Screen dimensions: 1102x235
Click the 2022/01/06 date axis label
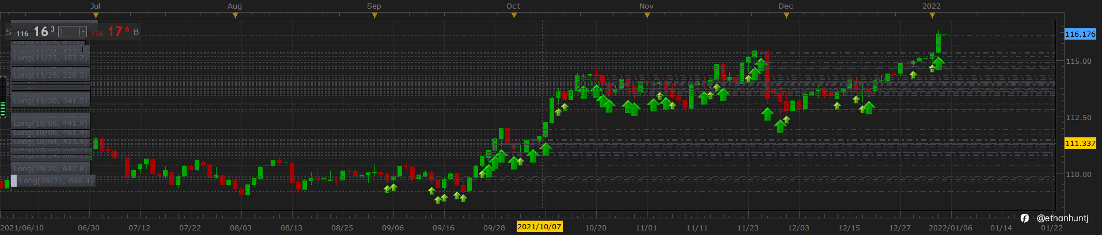click(950, 228)
